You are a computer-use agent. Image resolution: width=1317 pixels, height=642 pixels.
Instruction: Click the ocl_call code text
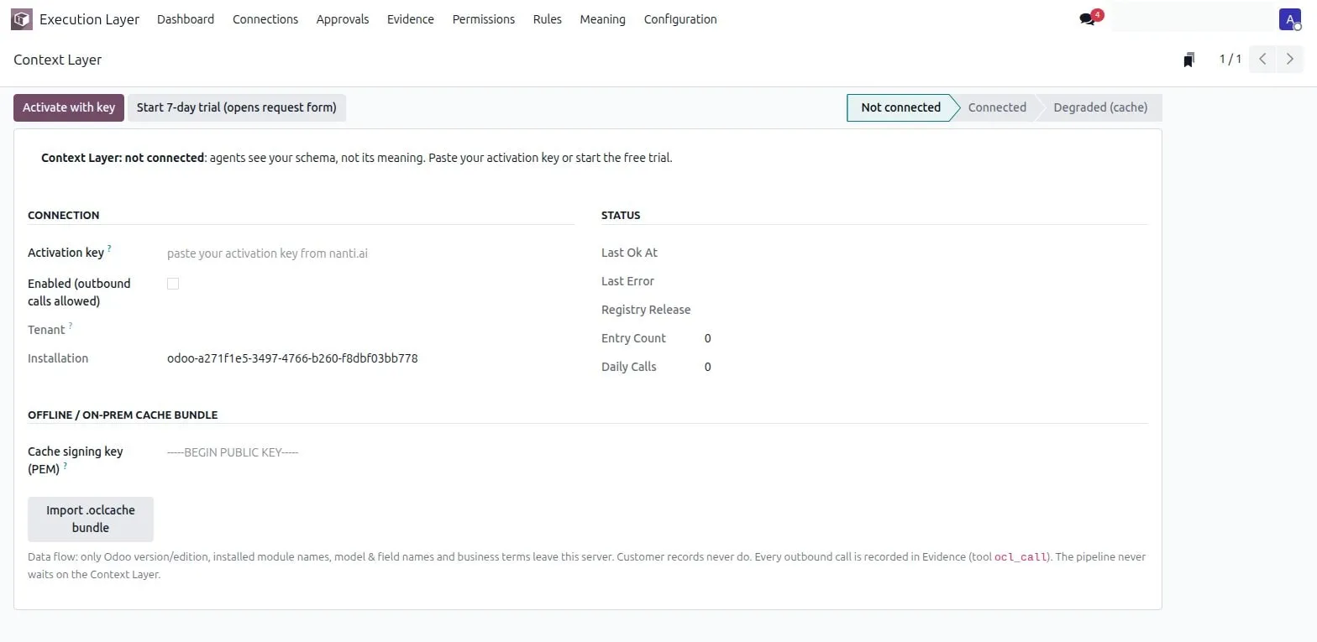coord(1021,557)
